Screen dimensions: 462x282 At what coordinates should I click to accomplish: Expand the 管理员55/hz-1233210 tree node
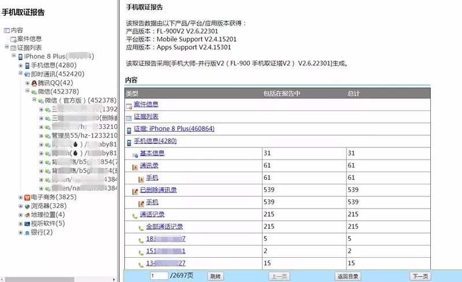point(41,136)
